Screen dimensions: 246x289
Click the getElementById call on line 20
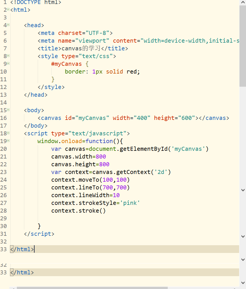tap(164, 149)
